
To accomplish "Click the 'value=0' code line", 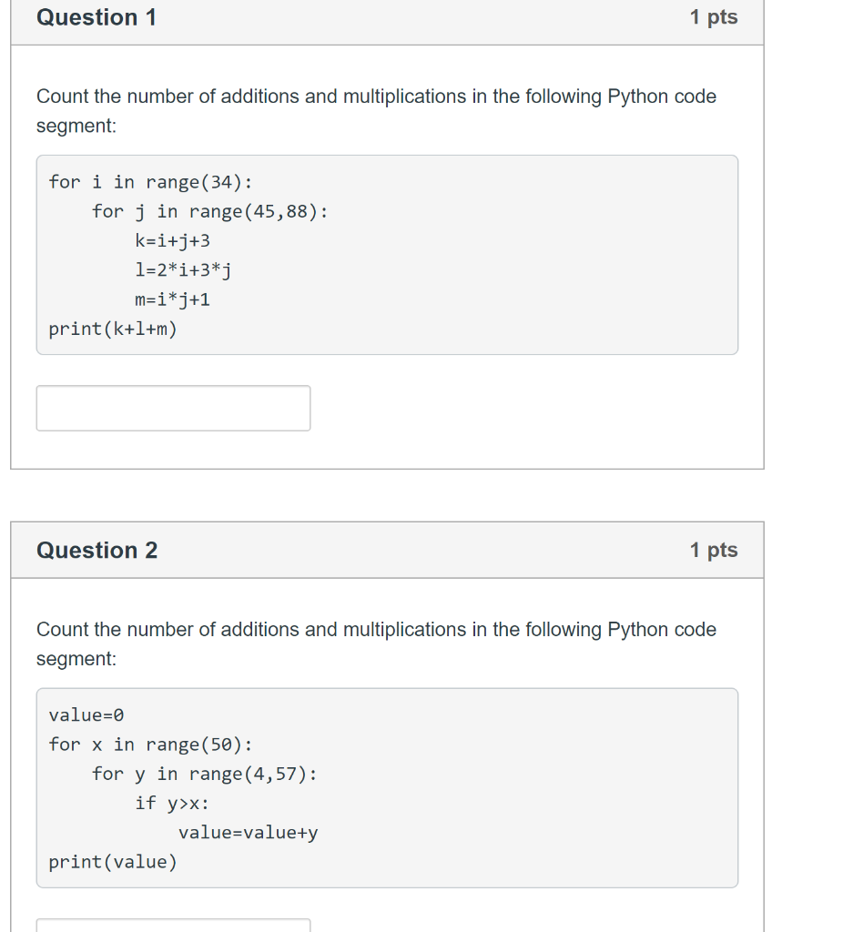I will click(86, 715).
